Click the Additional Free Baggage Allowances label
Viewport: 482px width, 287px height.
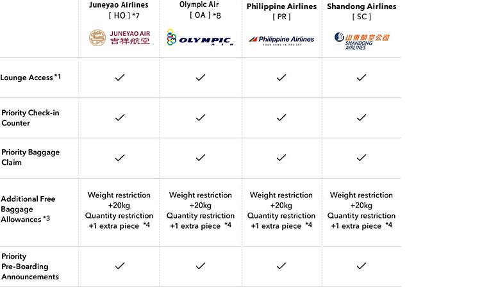click(28, 209)
